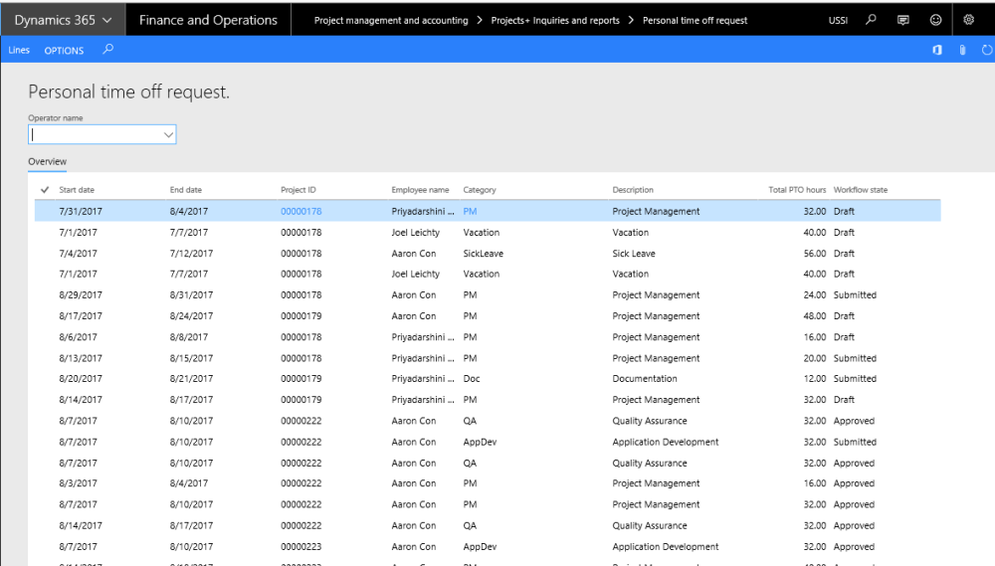Open the Operator name dropdown arrow
995x566 pixels.
168,134
